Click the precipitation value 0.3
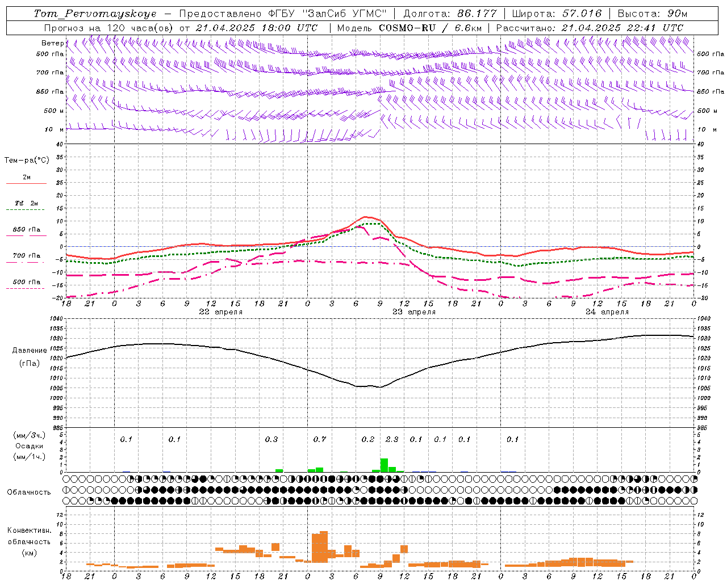The height and width of the screenshot is (581, 727). 271,439
